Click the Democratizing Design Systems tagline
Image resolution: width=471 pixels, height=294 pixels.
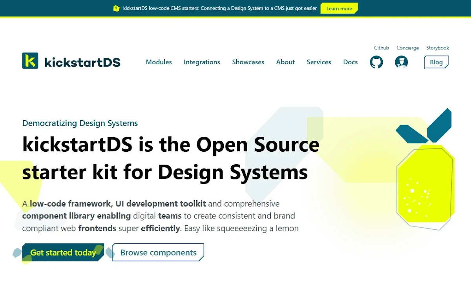(x=80, y=123)
